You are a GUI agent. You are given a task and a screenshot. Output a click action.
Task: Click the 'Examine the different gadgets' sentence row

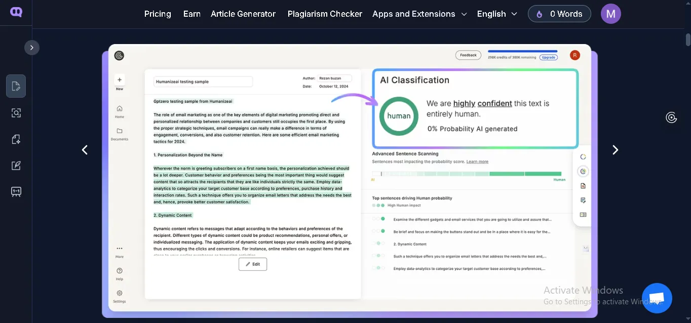[462, 220]
